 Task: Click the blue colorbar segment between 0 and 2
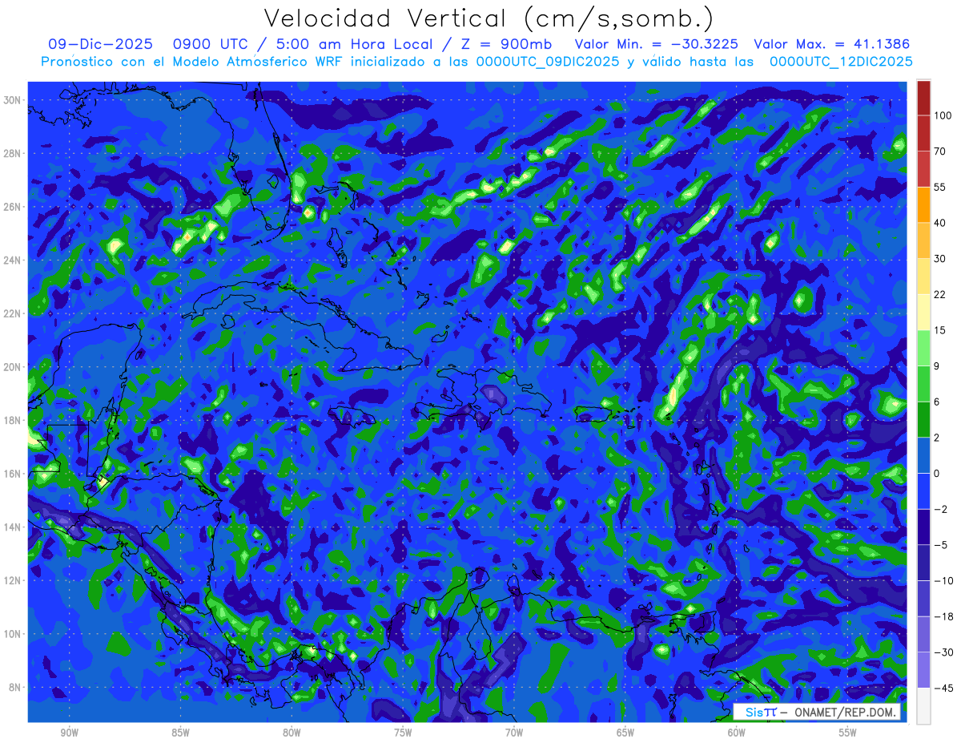923,455
